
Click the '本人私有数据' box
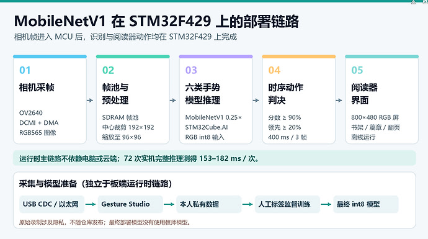(209, 204)
